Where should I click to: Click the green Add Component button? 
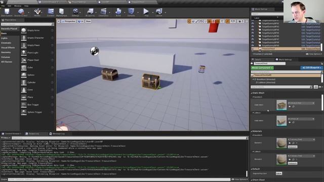(x=262, y=68)
